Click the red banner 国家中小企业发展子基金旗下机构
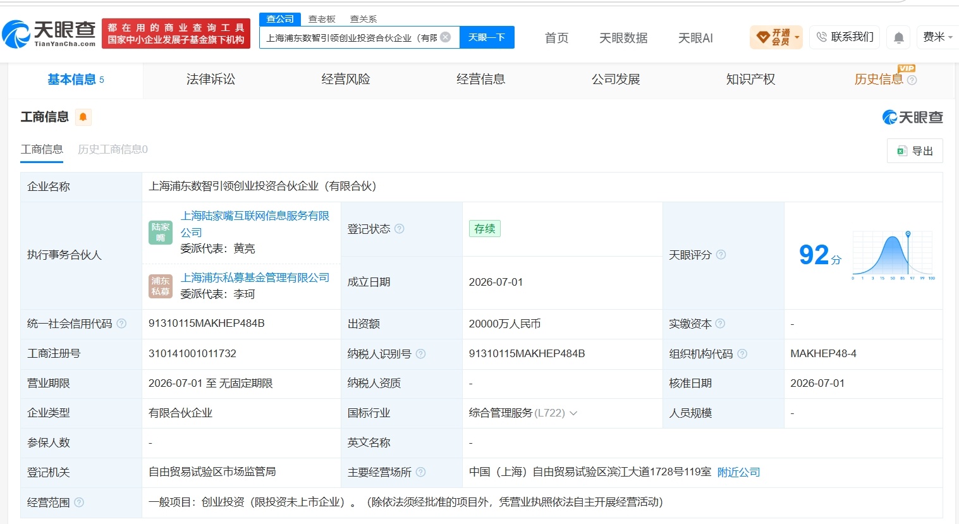959x524 pixels. tap(176, 40)
